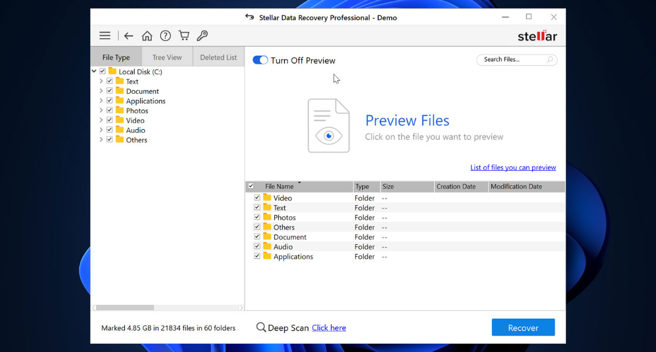Viewport: 656px width, 352px height.
Task: Open Help using the question mark icon
Action: [165, 35]
